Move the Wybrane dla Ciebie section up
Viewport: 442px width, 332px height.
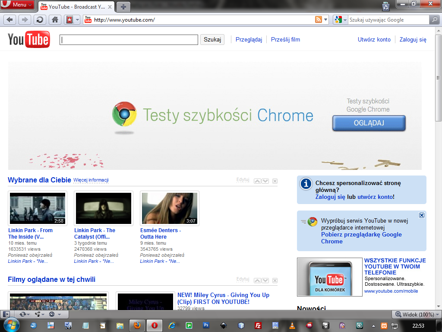coord(257,181)
